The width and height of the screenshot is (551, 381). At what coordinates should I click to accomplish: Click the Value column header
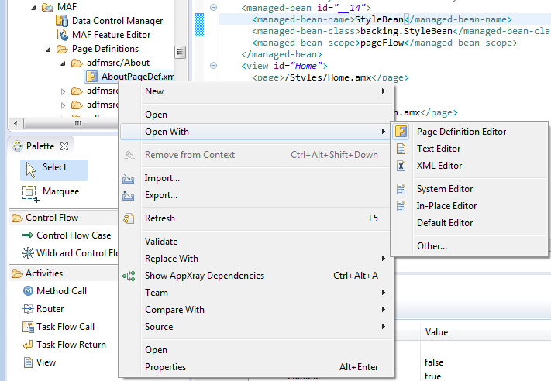pos(486,332)
